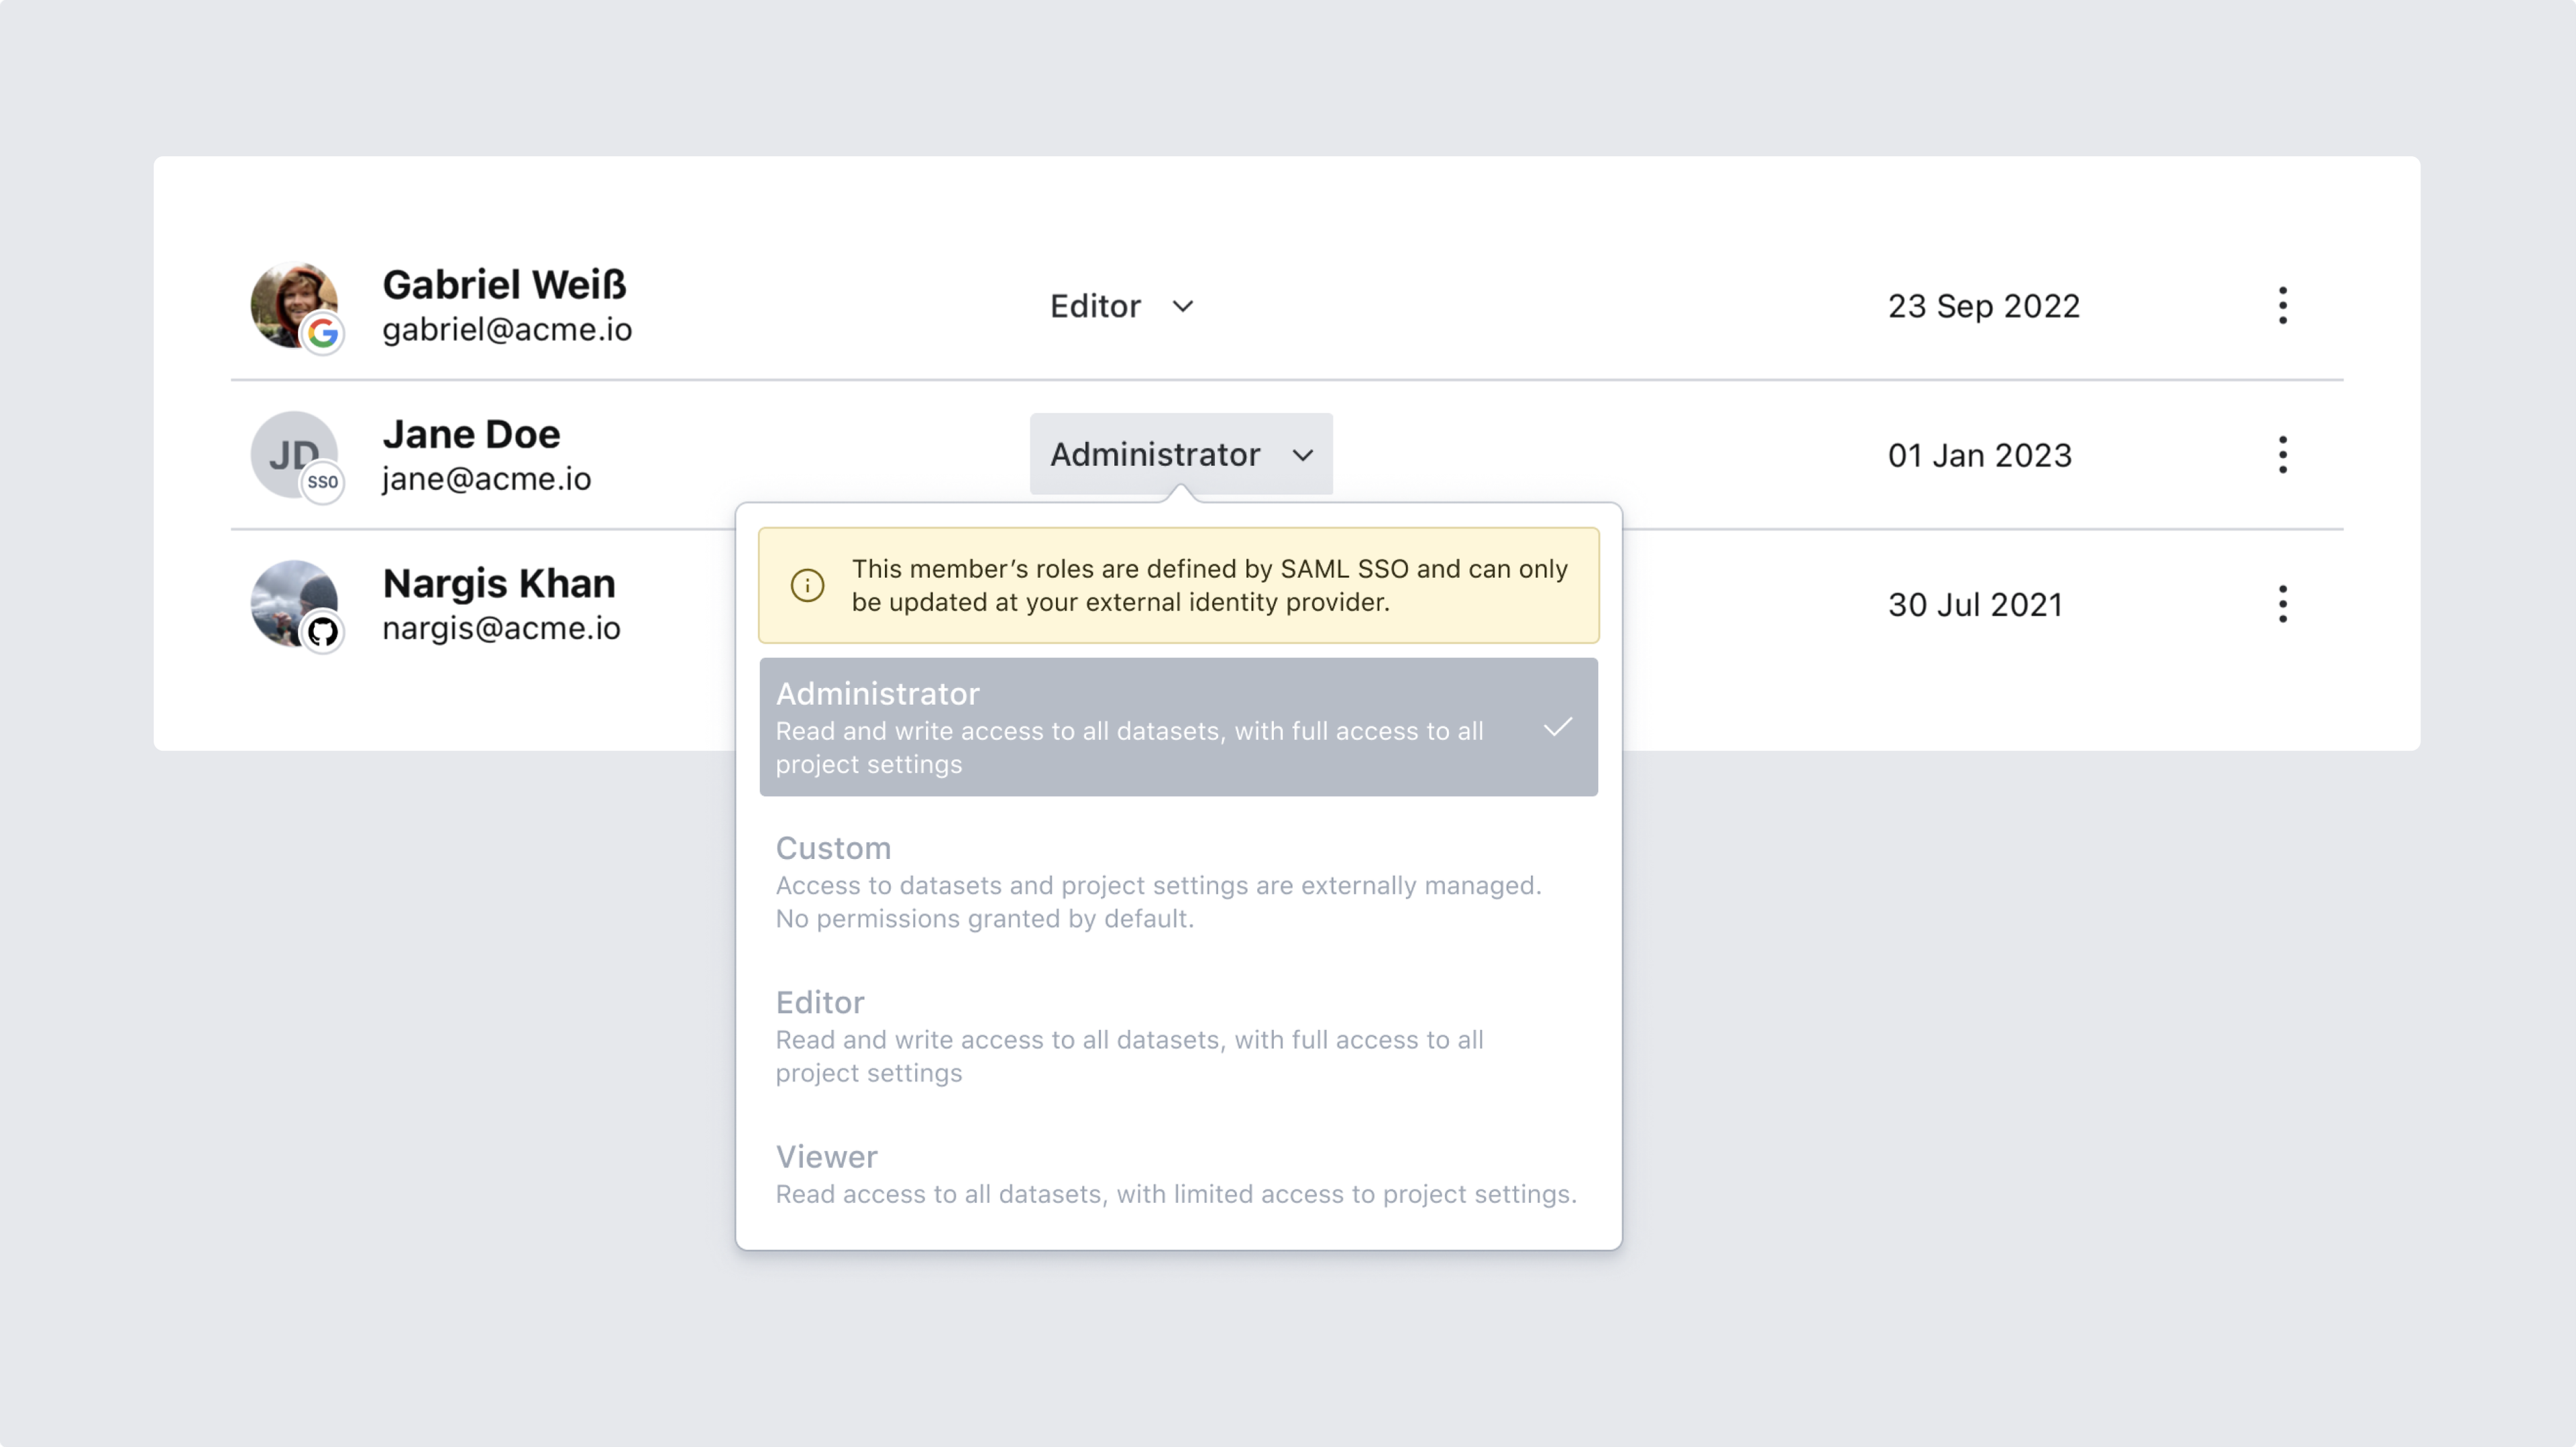Click the SAML SSO warning message text
The width and height of the screenshot is (2576, 1447).
click(1210, 585)
